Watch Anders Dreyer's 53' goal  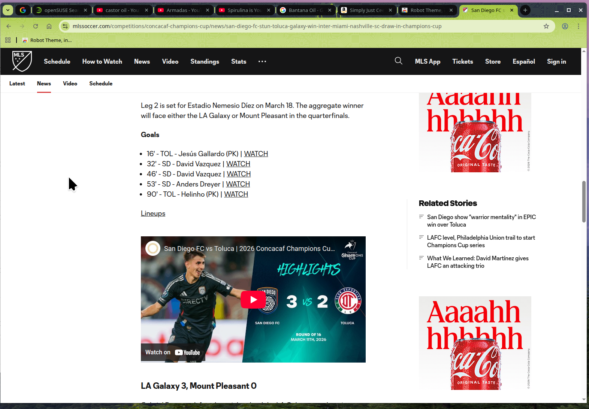[x=238, y=184]
